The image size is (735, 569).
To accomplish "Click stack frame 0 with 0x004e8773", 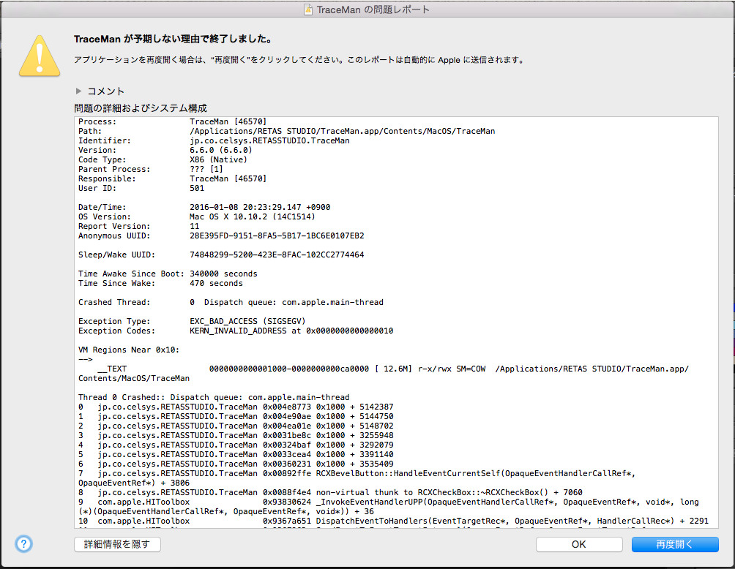I will pos(236,407).
